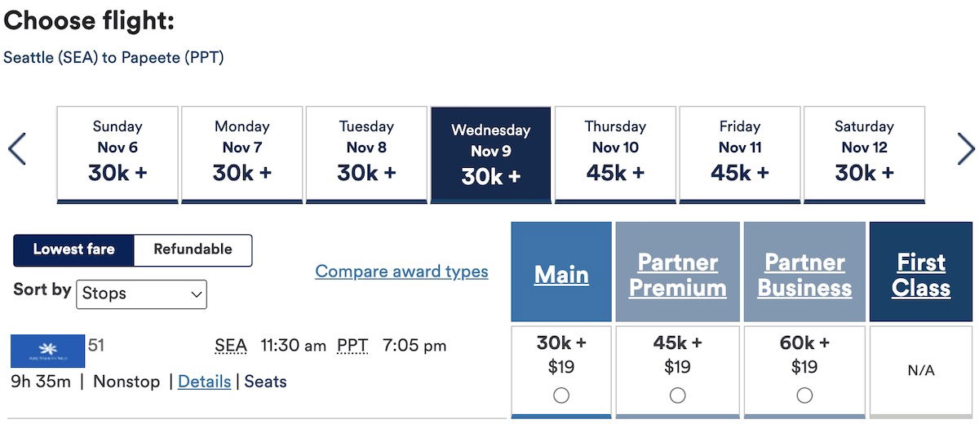Advance to next week with right arrow

pos(966,149)
